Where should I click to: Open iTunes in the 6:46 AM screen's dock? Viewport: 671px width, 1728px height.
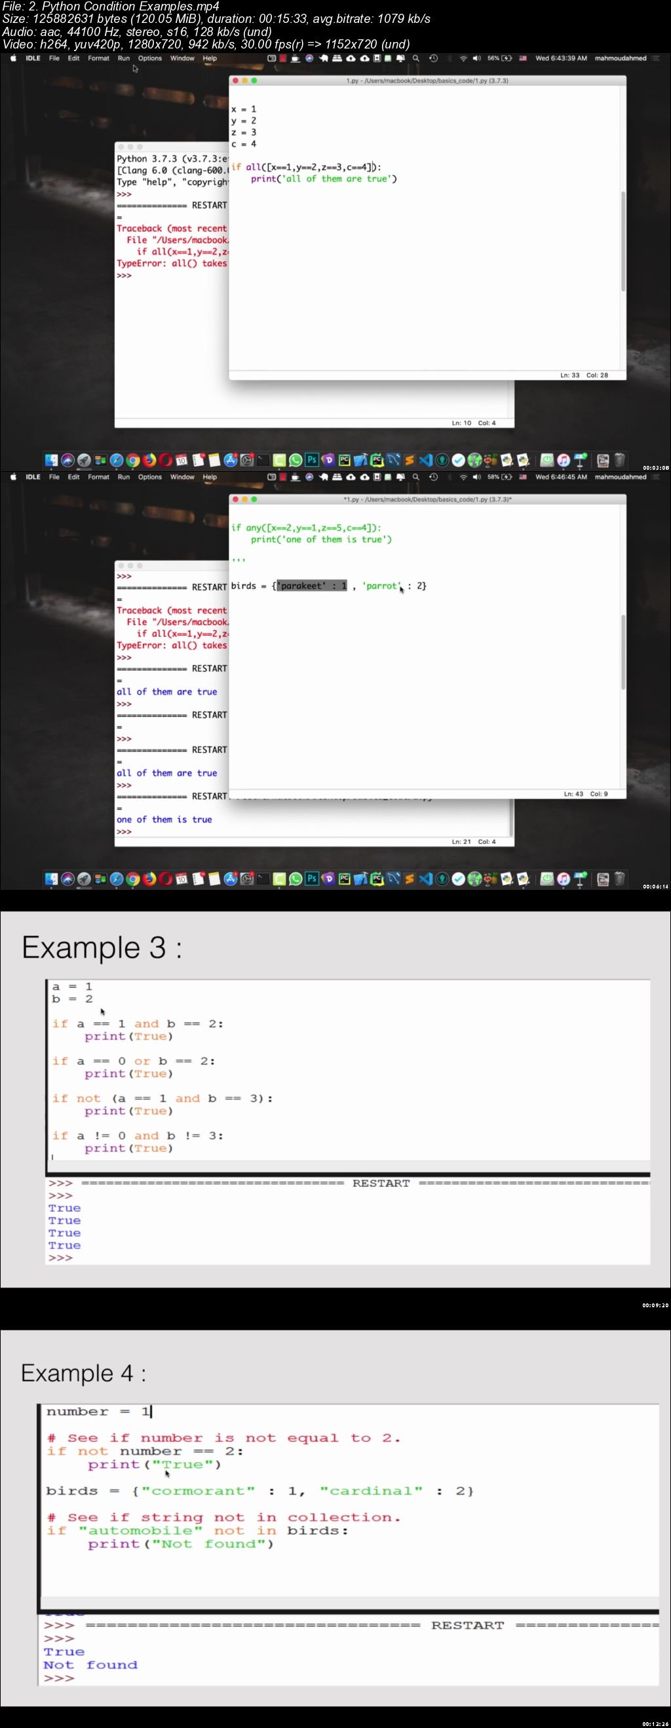pyautogui.click(x=564, y=879)
